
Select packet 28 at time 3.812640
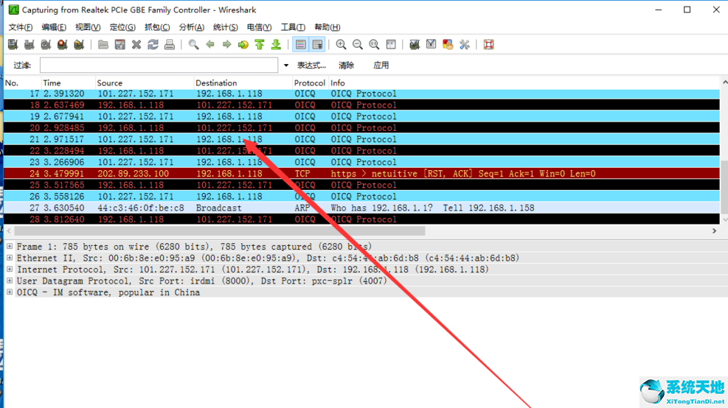coord(361,219)
